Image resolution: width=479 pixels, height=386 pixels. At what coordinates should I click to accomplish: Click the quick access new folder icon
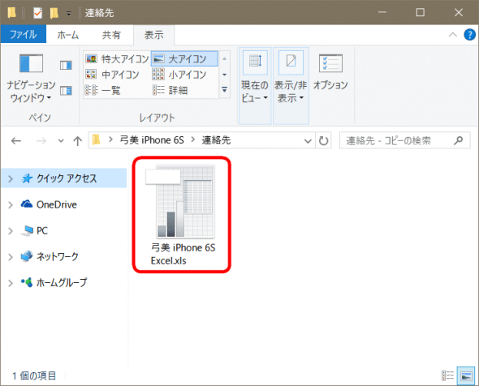click(x=54, y=13)
